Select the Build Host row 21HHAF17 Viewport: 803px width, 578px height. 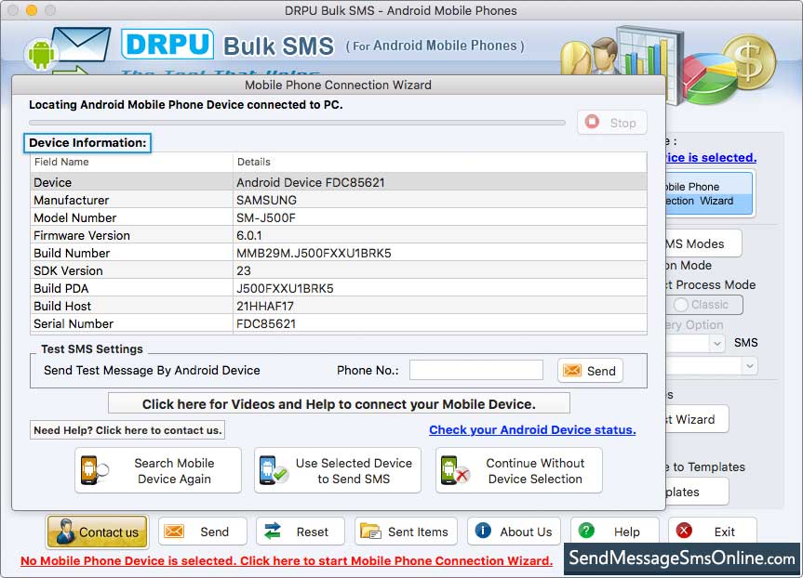coord(339,306)
